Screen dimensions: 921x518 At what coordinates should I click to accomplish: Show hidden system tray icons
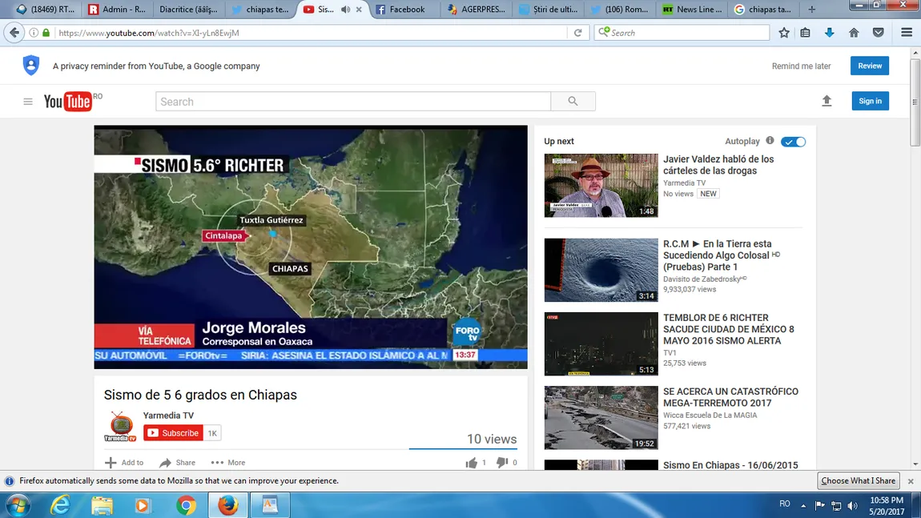803,505
